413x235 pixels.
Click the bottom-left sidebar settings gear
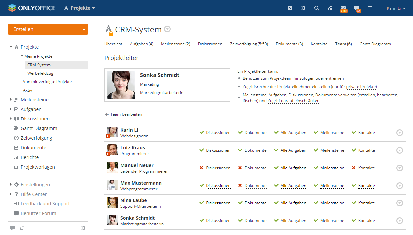click(83, 228)
